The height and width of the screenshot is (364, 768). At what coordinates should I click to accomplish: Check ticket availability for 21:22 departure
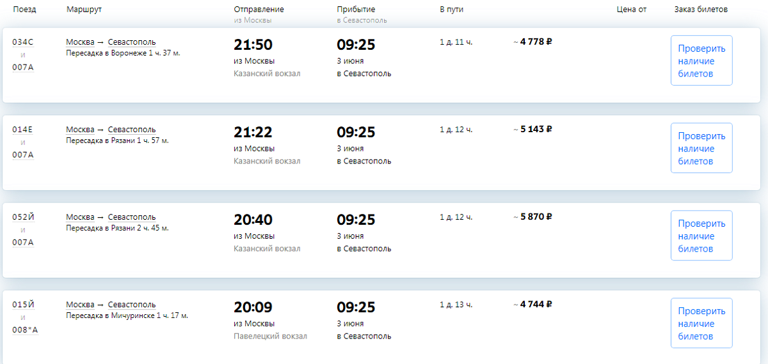[701, 148]
